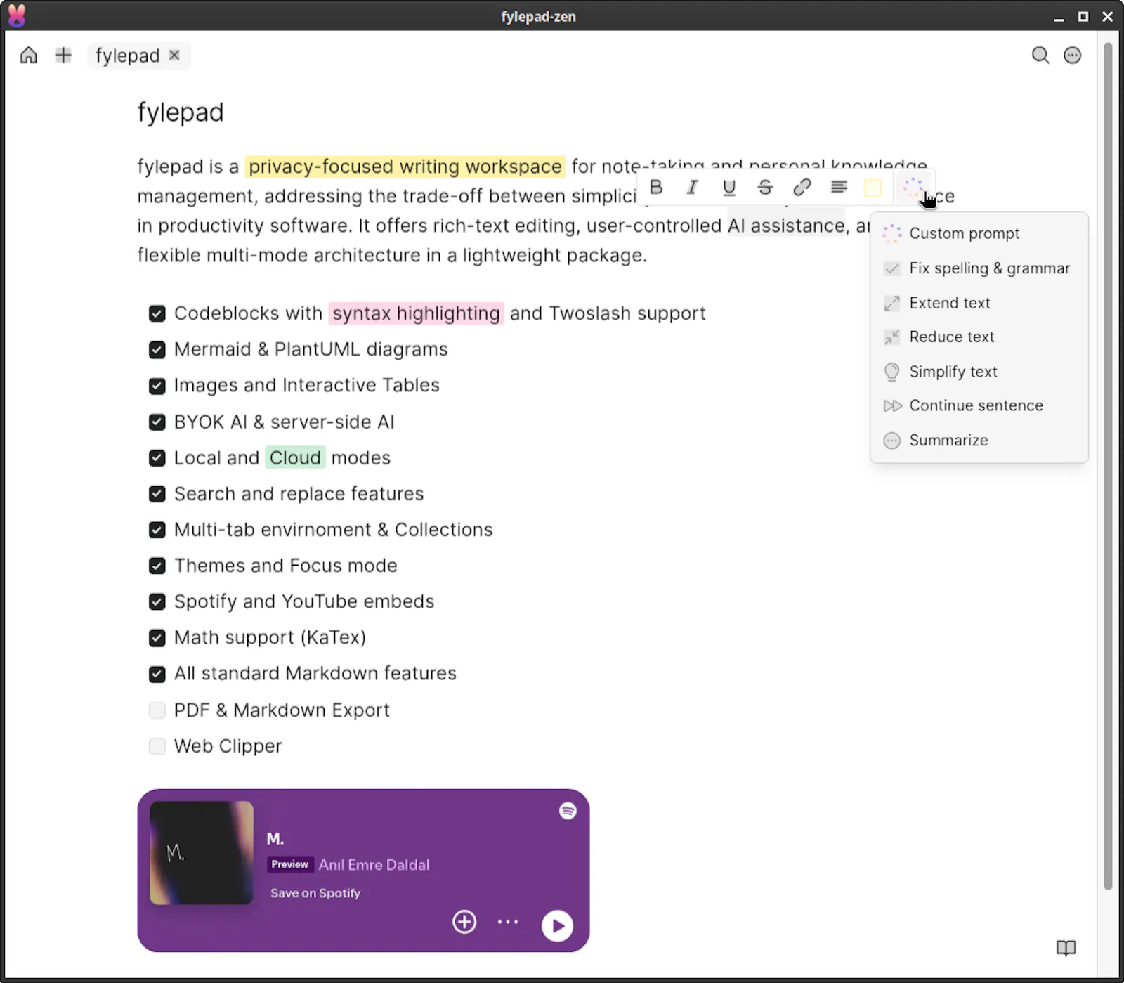Open artist Anıl Emre Daldal link

(x=374, y=865)
